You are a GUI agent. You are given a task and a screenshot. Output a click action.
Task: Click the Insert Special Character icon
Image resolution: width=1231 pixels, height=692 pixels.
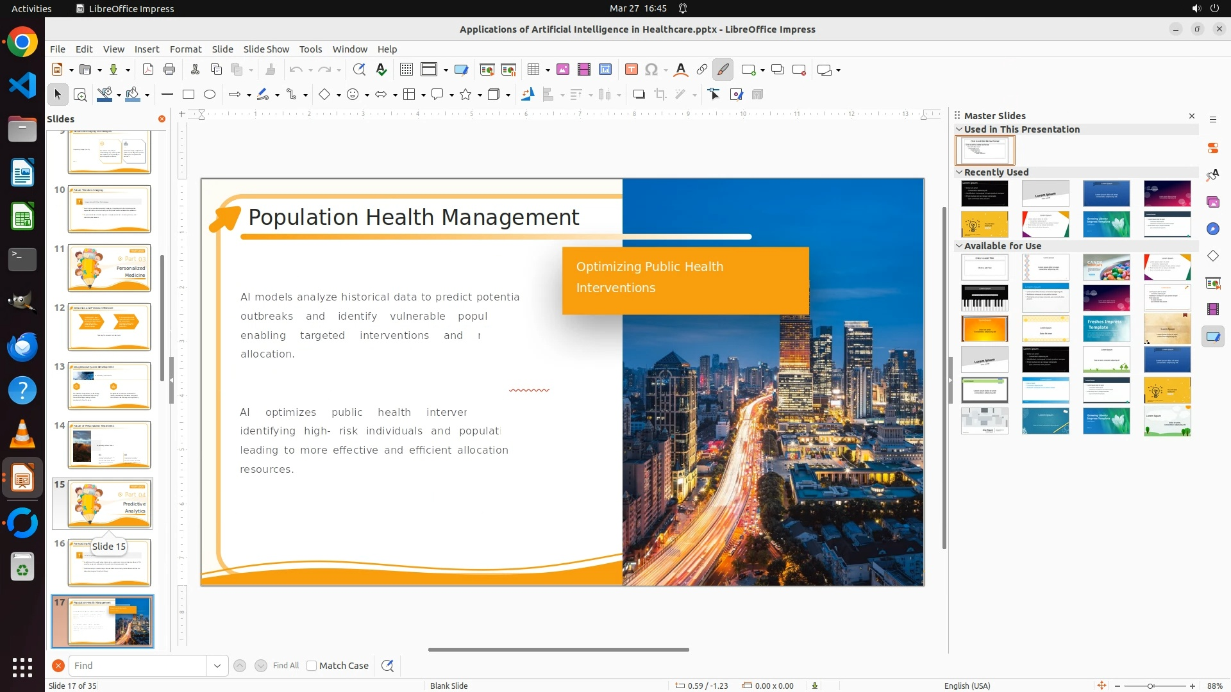tap(651, 70)
